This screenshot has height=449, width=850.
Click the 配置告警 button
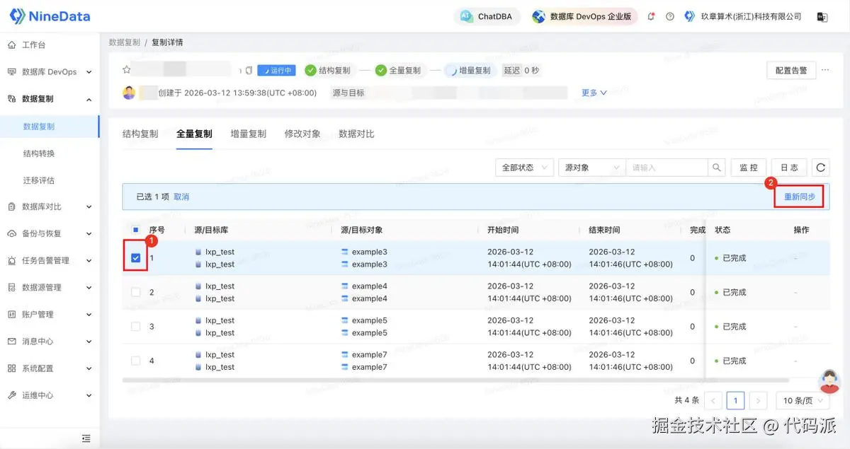click(791, 70)
